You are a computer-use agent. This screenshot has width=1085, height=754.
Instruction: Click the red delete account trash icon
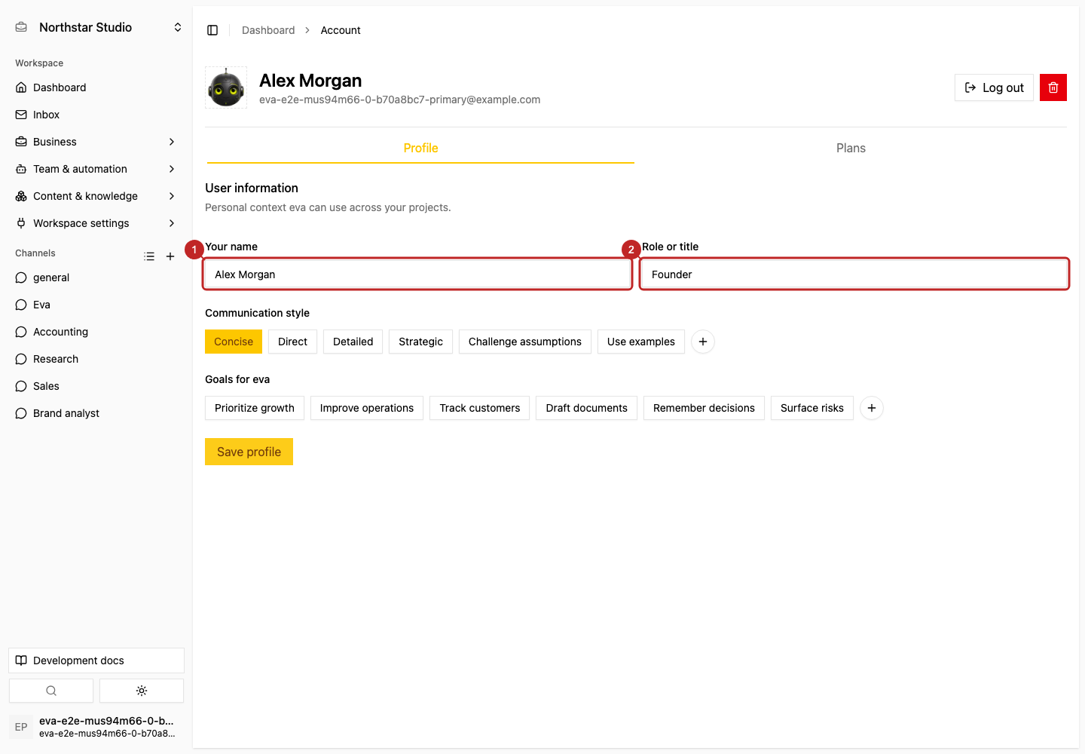click(x=1053, y=87)
